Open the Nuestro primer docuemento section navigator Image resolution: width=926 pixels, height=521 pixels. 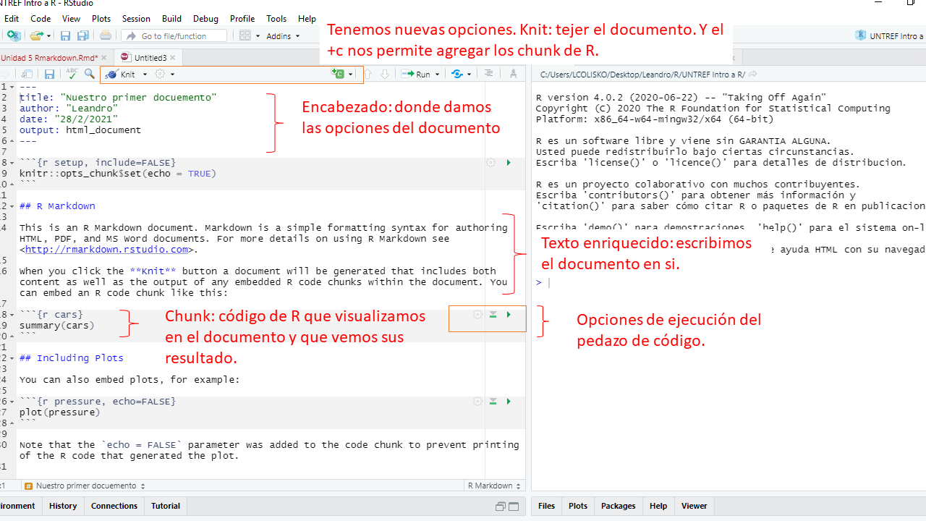85,486
